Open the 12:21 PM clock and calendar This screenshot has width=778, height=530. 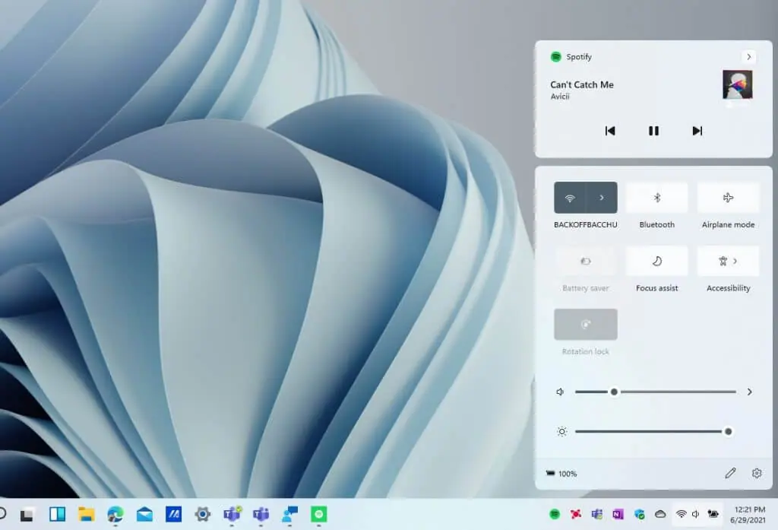[748, 515]
